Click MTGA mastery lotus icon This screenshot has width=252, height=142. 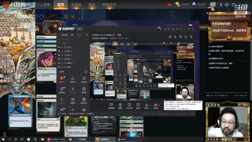pyautogui.click(x=169, y=4)
